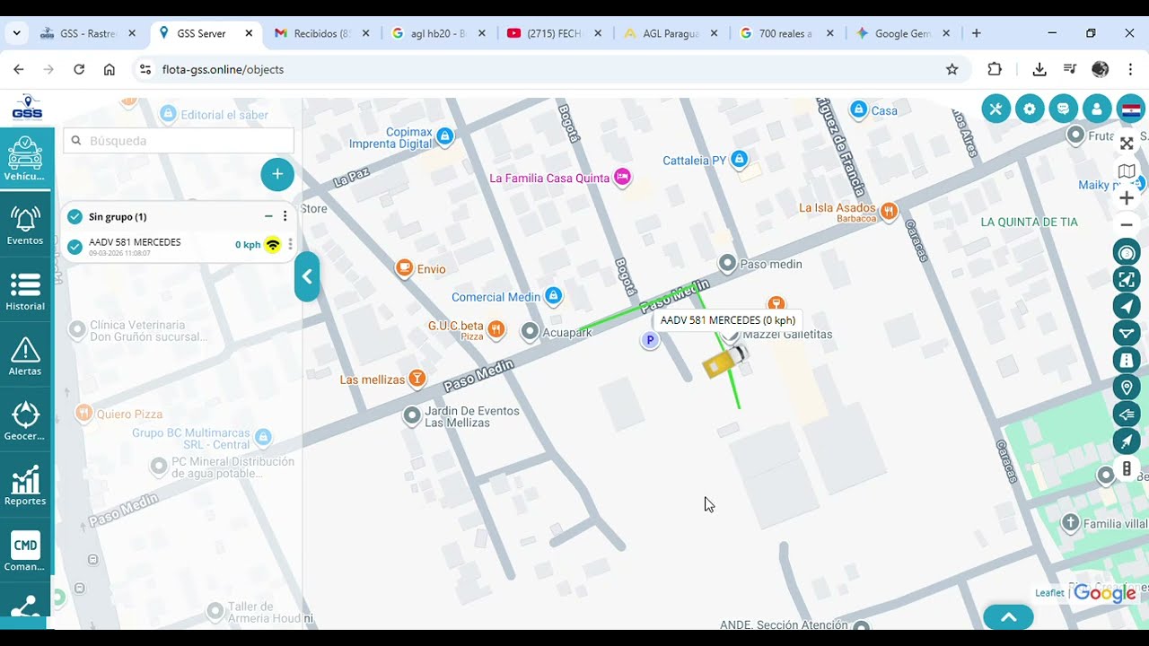Open the Reportes chart section
The width and height of the screenshot is (1149, 646).
click(x=25, y=485)
